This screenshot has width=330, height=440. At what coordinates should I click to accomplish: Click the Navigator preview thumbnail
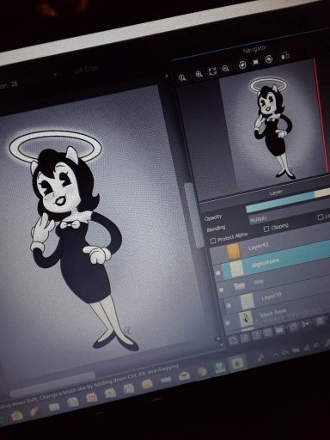(272, 126)
